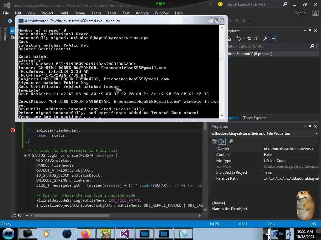This screenshot has width=321, height=240.
Task: Click the Visual Studio taskbar icon
Action: [x=125, y=234]
